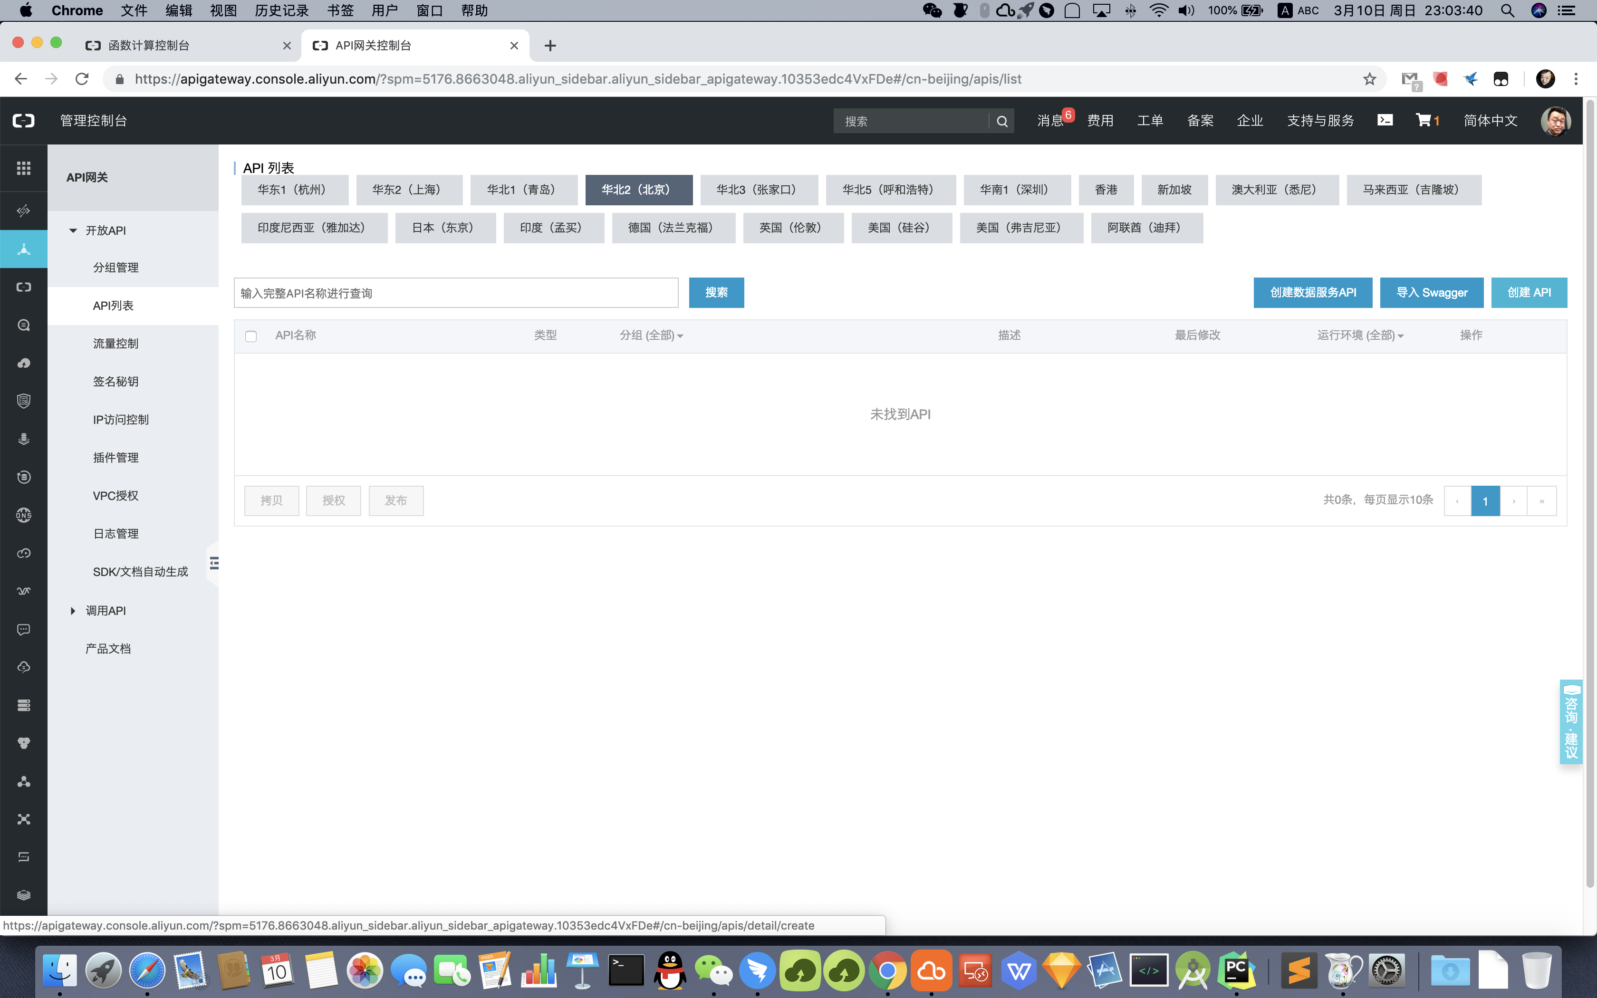Select region tab 美国（硅谷）

point(902,228)
